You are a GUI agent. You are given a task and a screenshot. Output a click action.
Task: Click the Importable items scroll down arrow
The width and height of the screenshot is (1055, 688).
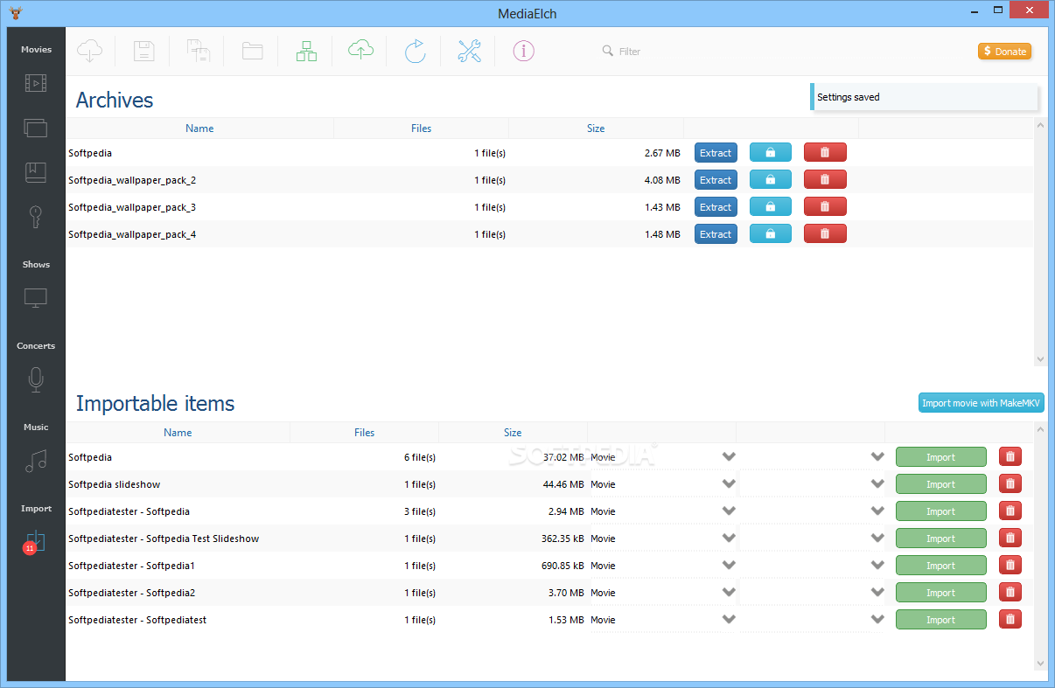click(1040, 664)
